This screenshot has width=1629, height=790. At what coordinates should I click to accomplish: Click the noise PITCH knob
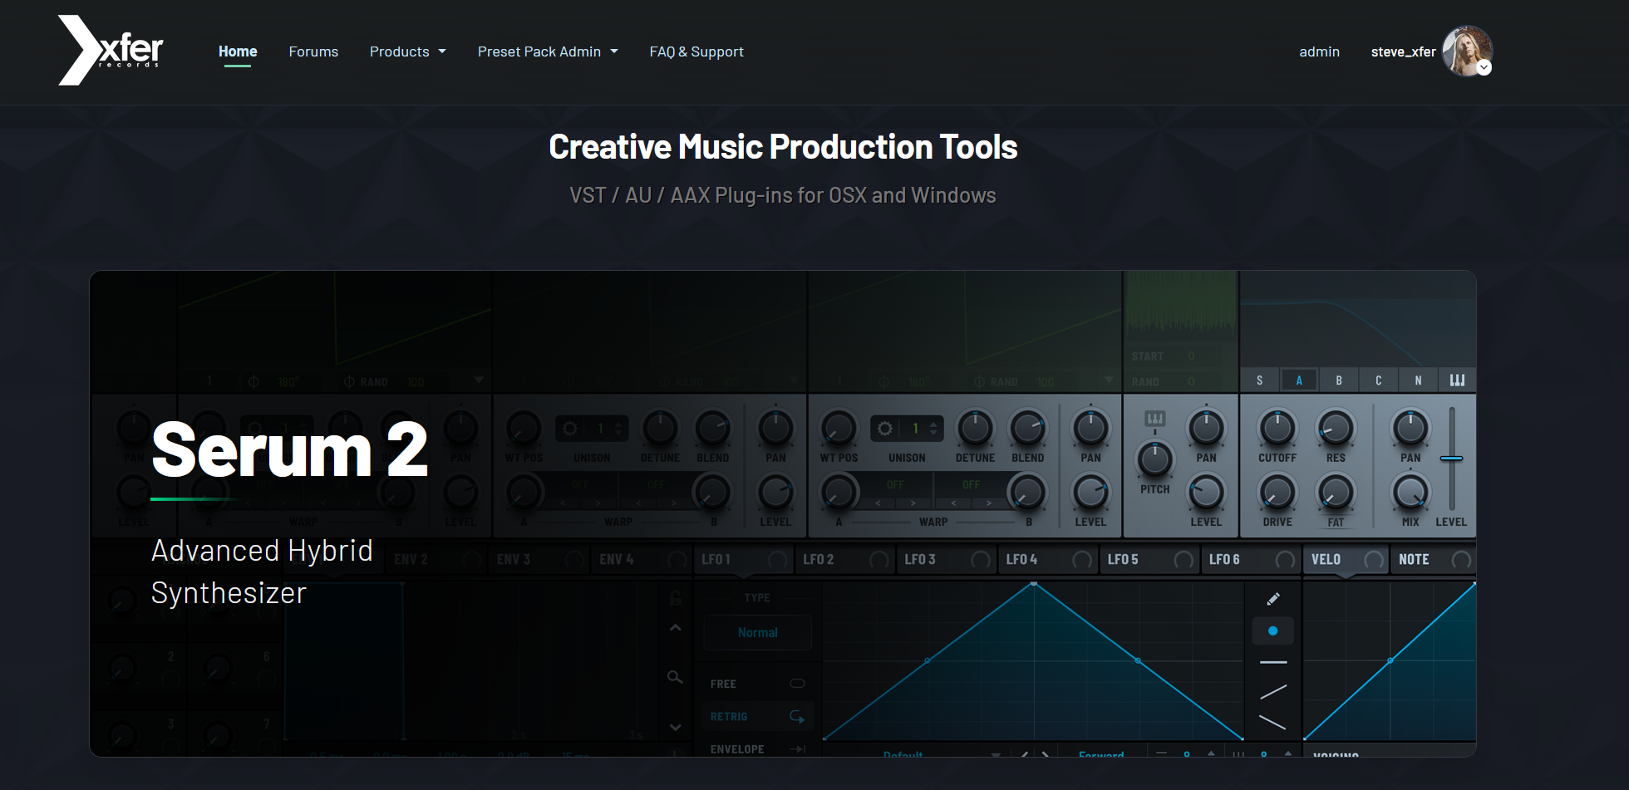pyautogui.click(x=1154, y=459)
